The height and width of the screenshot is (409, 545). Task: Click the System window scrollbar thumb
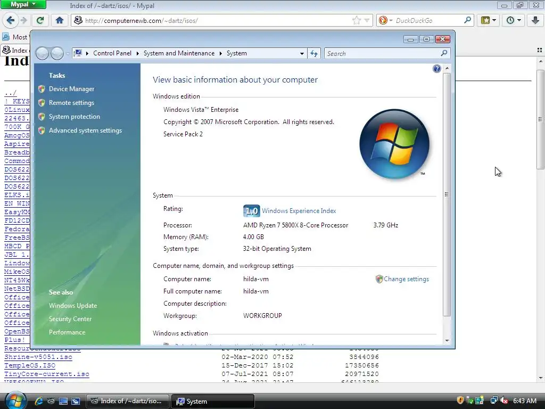click(x=447, y=194)
